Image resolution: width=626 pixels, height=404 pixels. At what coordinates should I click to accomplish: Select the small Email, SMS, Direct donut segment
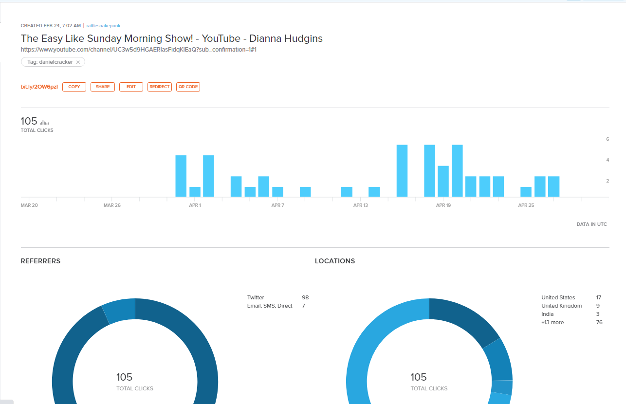coord(119,311)
